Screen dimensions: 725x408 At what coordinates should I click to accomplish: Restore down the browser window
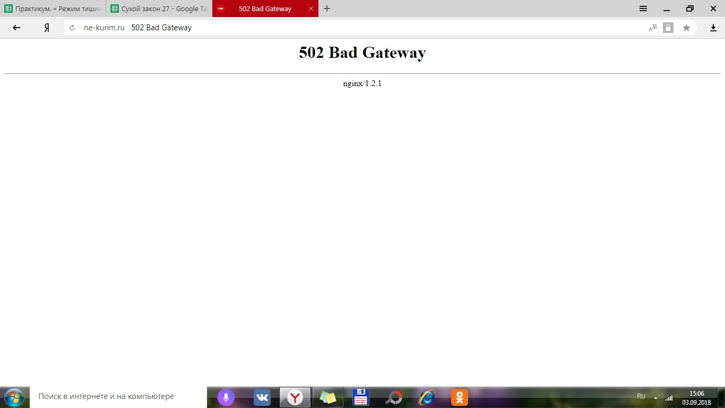tap(690, 8)
